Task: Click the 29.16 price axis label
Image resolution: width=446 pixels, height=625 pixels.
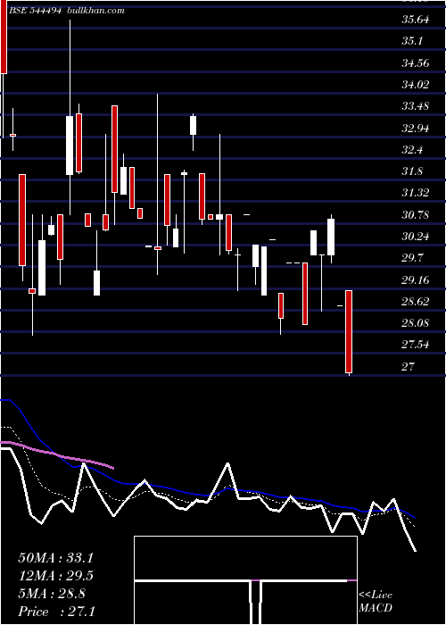Action: click(416, 279)
